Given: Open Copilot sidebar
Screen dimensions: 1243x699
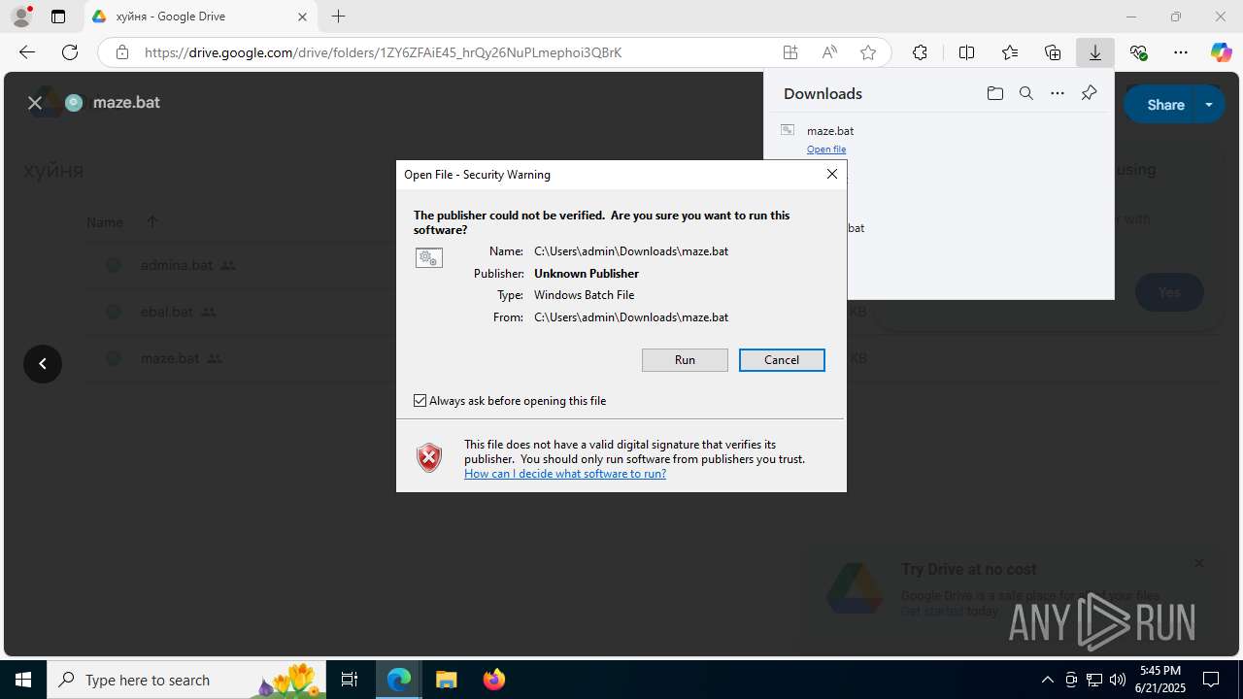Looking at the screenshot, I should pos(1221,52).
